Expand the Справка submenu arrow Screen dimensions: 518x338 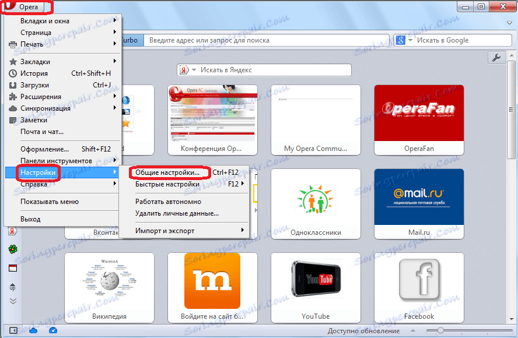coord(115,184)
